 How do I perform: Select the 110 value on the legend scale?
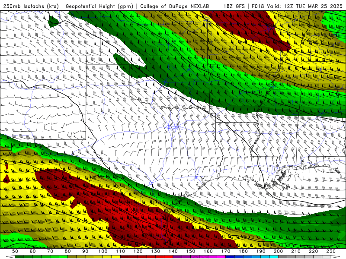[121, 251]
